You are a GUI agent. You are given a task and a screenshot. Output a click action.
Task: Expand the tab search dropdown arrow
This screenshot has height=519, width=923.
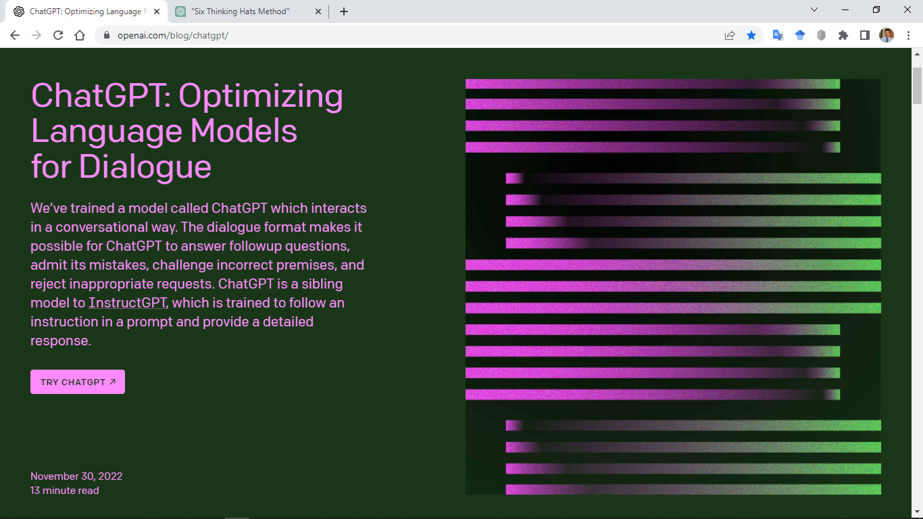click(814, 10)
